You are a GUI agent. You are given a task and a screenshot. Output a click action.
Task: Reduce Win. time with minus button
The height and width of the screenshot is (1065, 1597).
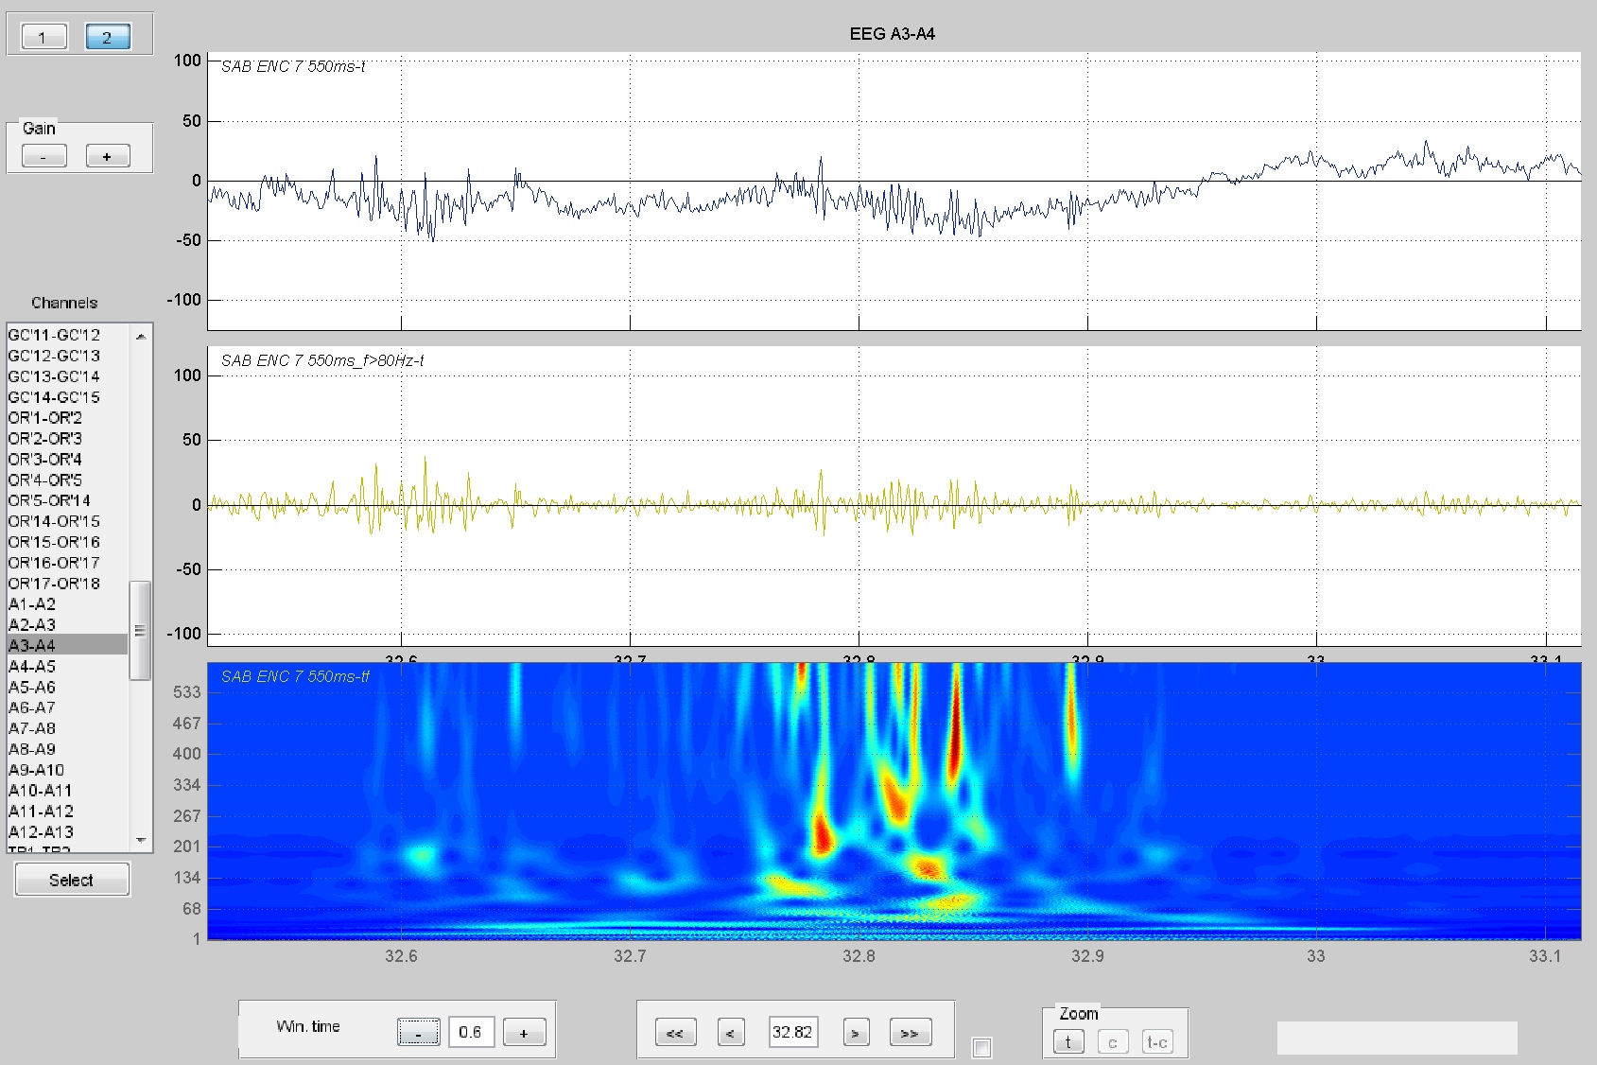418,1033
